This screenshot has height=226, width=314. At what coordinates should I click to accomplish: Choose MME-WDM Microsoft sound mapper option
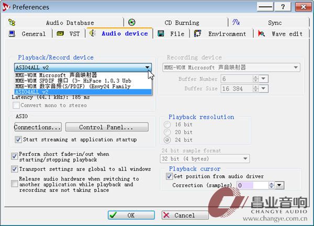point(83,75)
